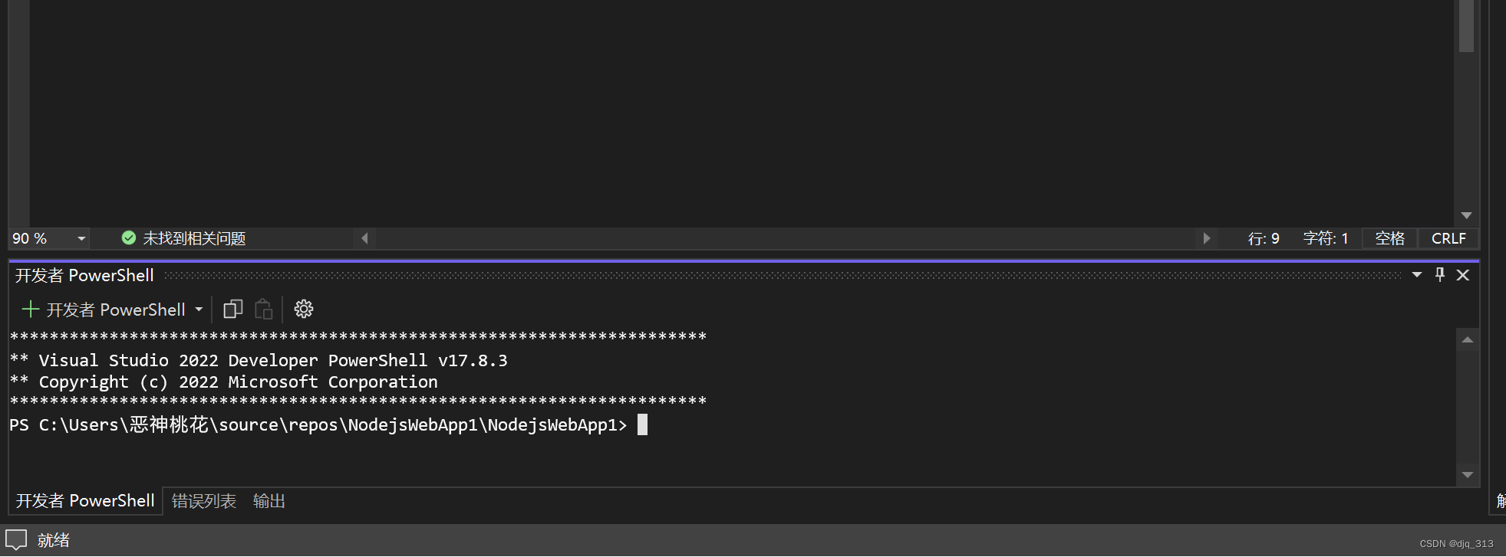Click the editor horizontal scroll left arrow
Viewport: 1506px width, 557px height.
[x=365, y=238]
